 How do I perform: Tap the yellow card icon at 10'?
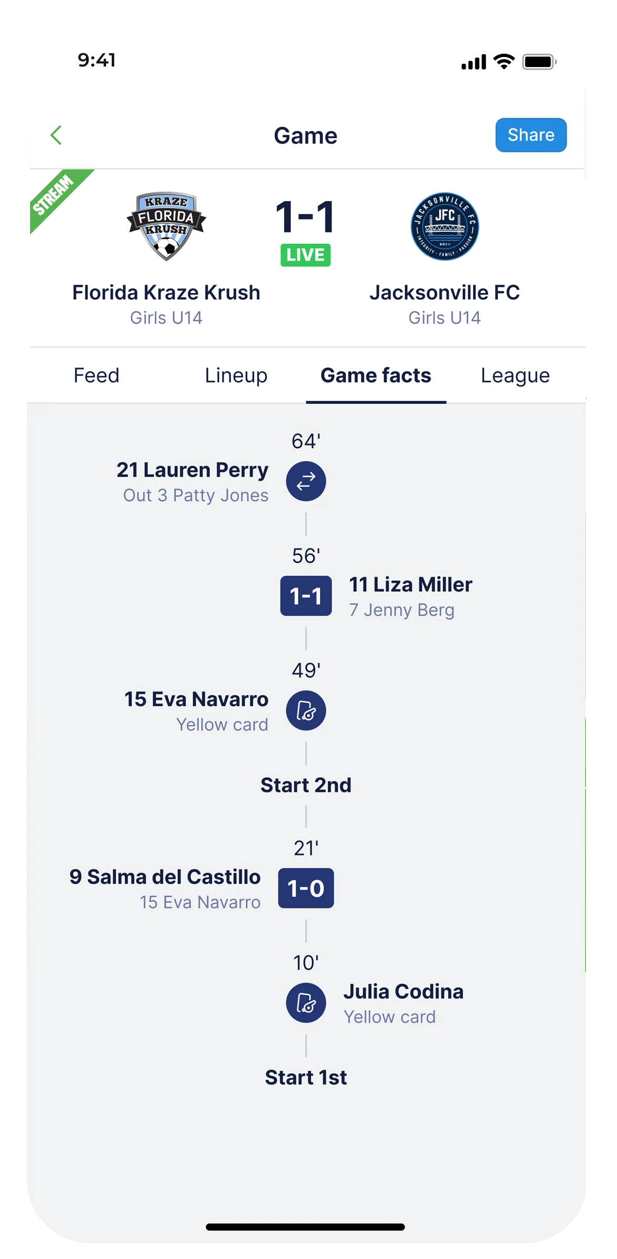[306, 1003]
